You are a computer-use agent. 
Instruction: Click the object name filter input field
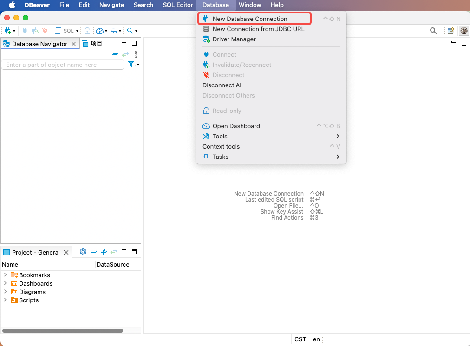coord(63,65)
